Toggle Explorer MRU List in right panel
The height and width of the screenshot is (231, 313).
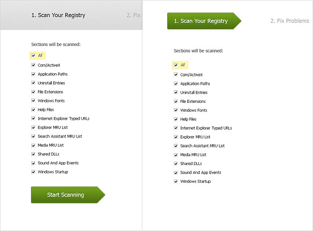pos(176,137)
